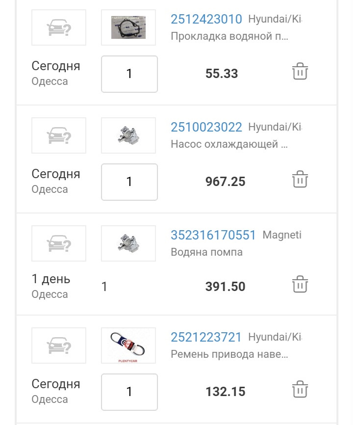This screenshot has height=425, width=353.
Task: Open part number 2510023022 link
Action: [x=206, y=128]
